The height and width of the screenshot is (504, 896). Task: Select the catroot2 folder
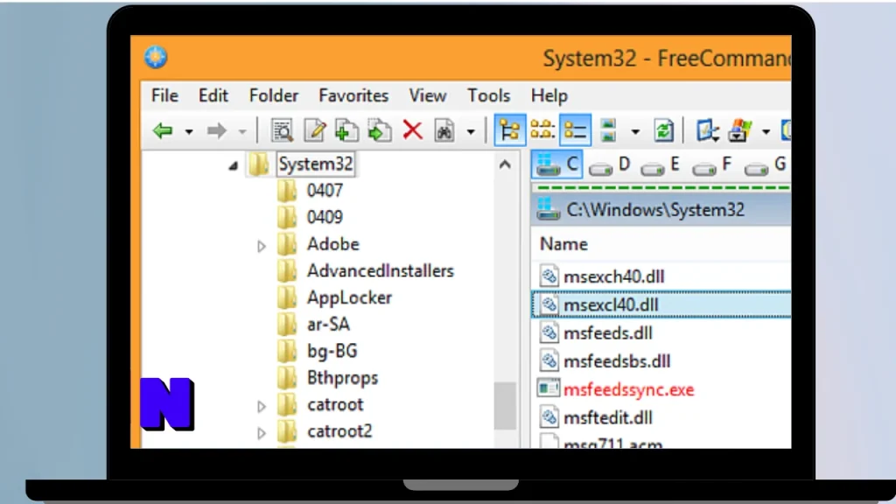(x=339, y=430)
